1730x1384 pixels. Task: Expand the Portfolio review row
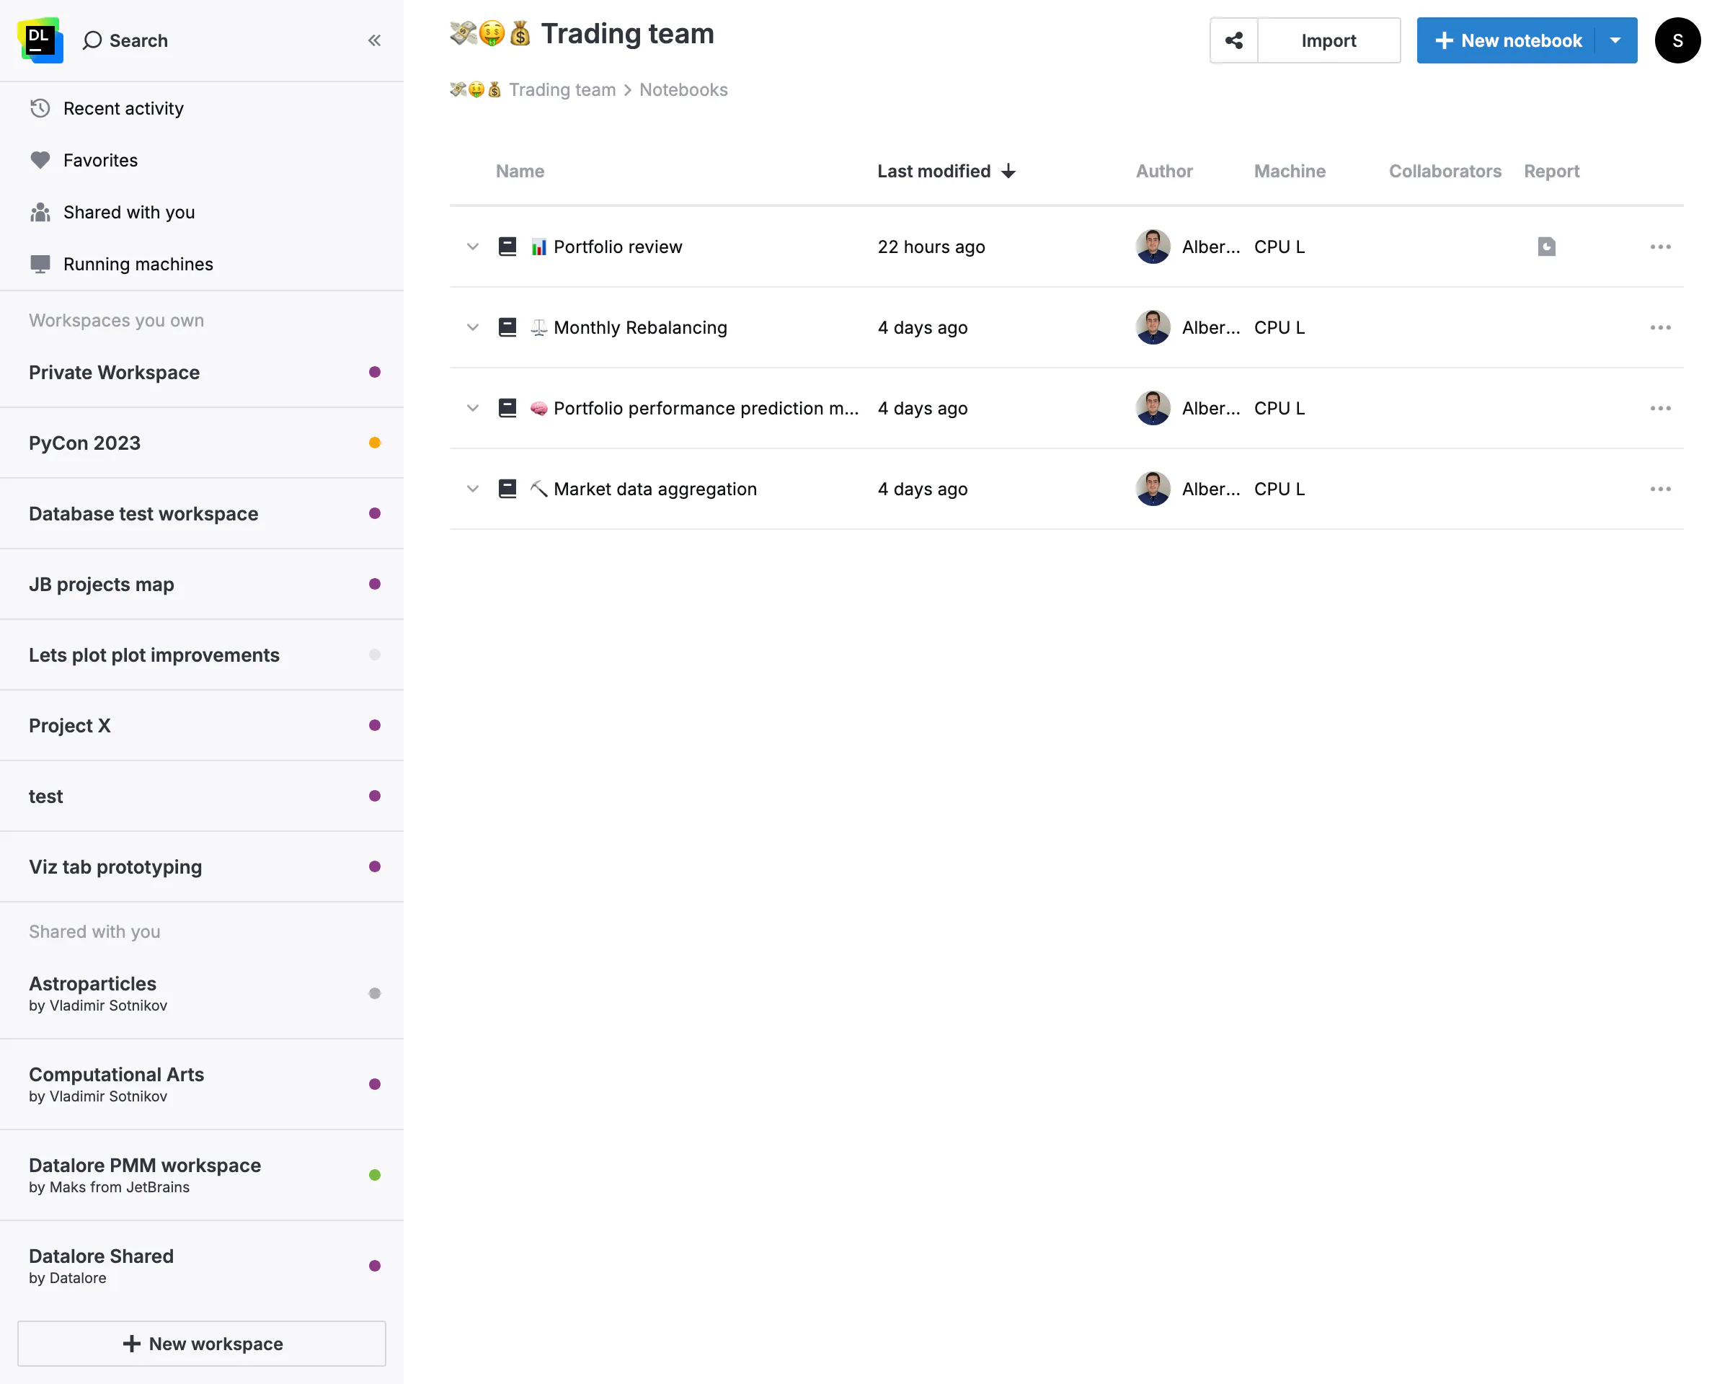pyautogui.click(x=473, y=247)
